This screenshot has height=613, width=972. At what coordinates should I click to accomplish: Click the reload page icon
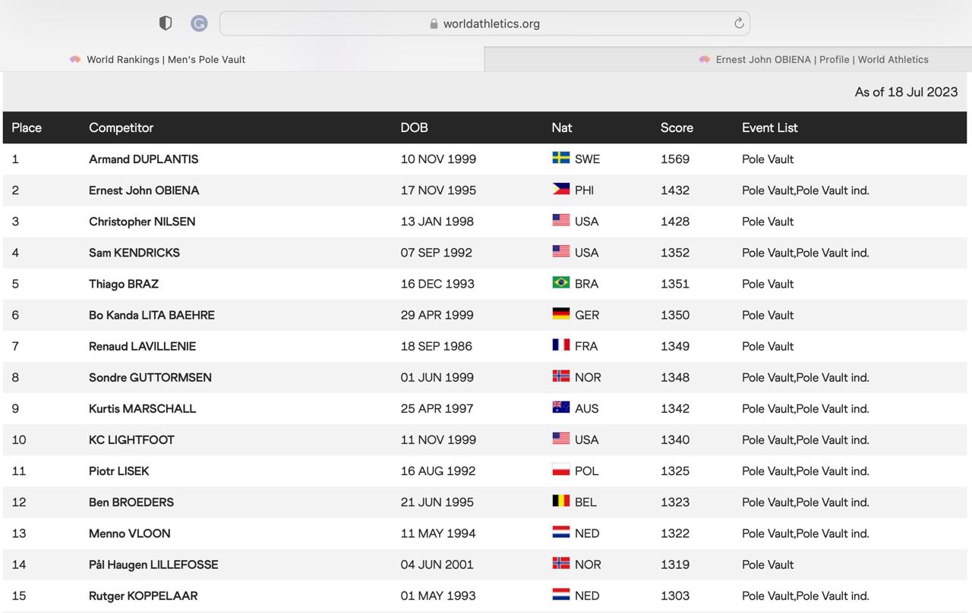[x=738, y=24]
